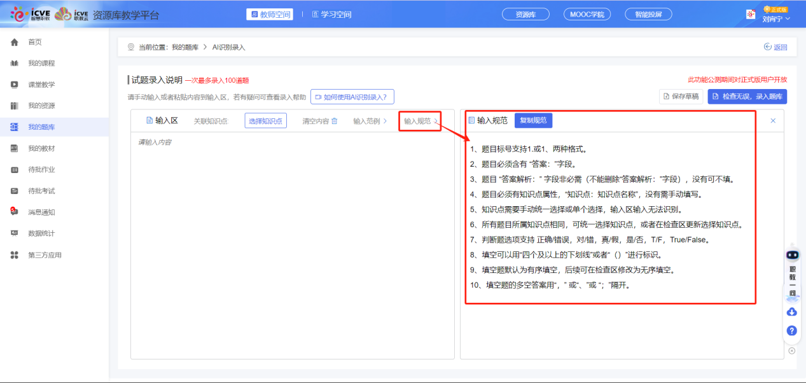The image size is (806, 383).
Task: Open 消息通知 via its message icon
Action: pyautogui.click(x=14, y=212)
